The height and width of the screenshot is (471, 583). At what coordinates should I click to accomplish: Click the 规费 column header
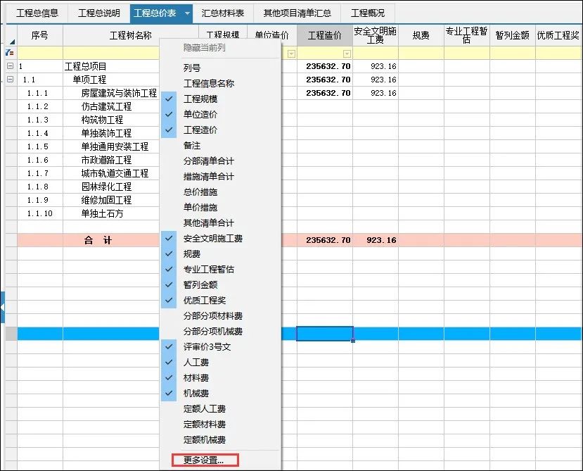click(x=421, y=35)
